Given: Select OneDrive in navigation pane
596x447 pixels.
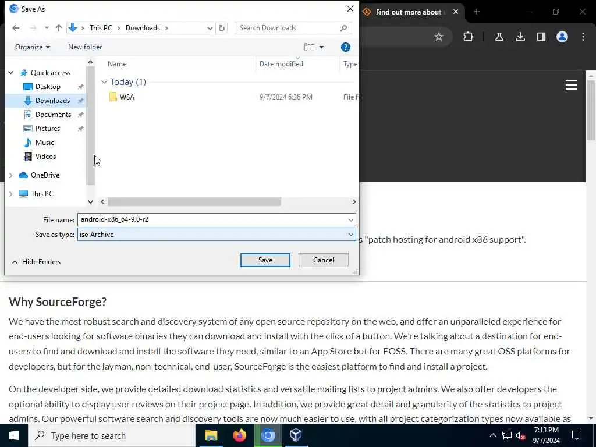Looking at the screenshot, I should pyautogui.click(x=45, y=175).
